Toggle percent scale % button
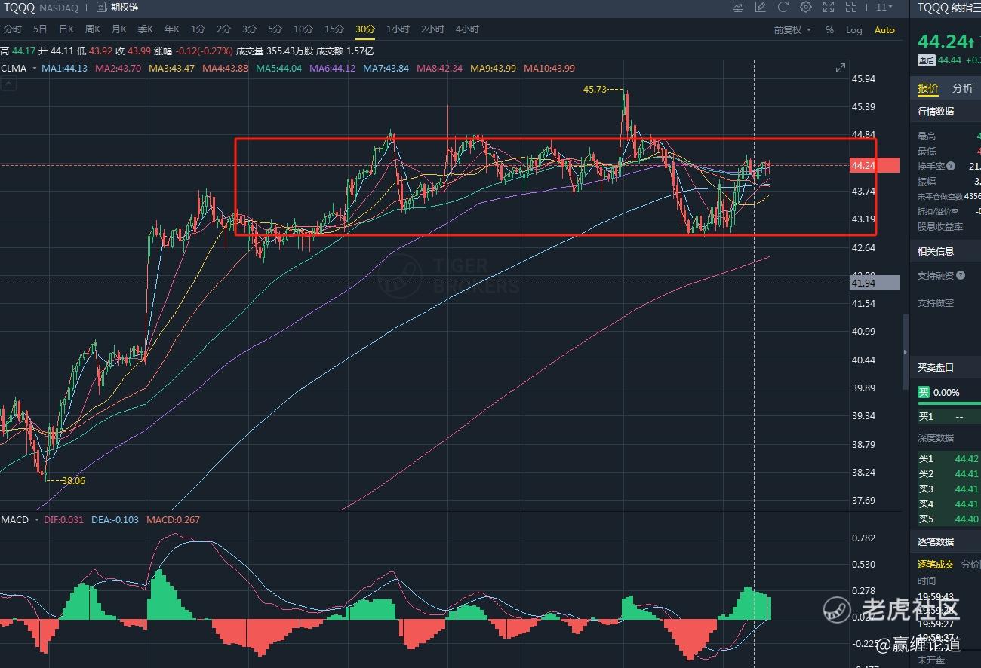The height and width of the screenshot is (668, 981). pos(830,30)
